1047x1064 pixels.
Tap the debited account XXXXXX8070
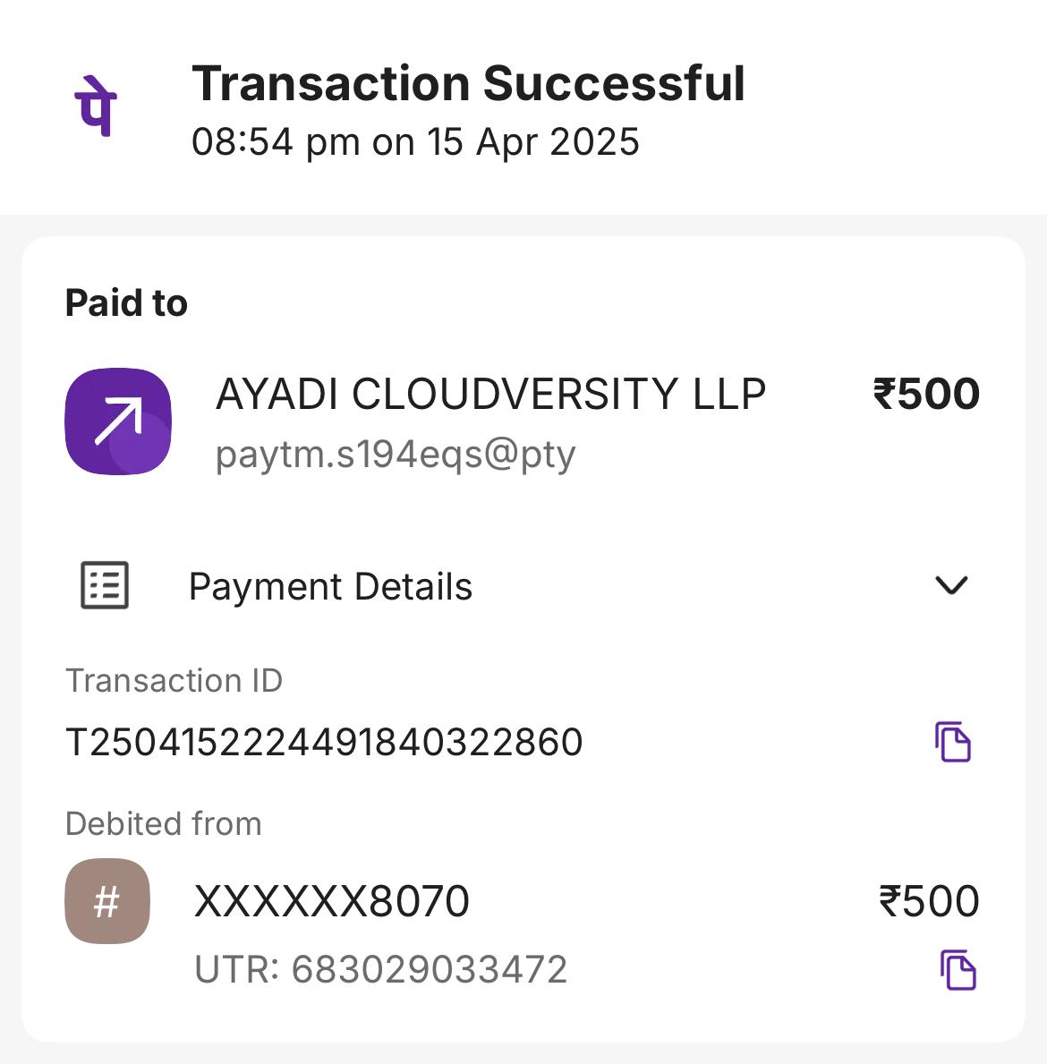pyautogui.click(x=331, y=901)
